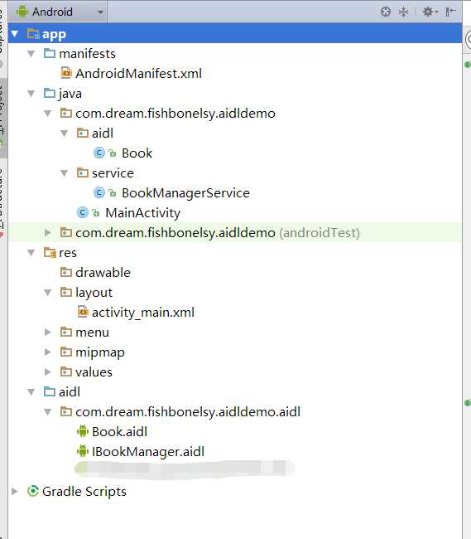Viewport: 471px width, 539px height.
Task: Click the Book class C icon
Action: [99, 153]
